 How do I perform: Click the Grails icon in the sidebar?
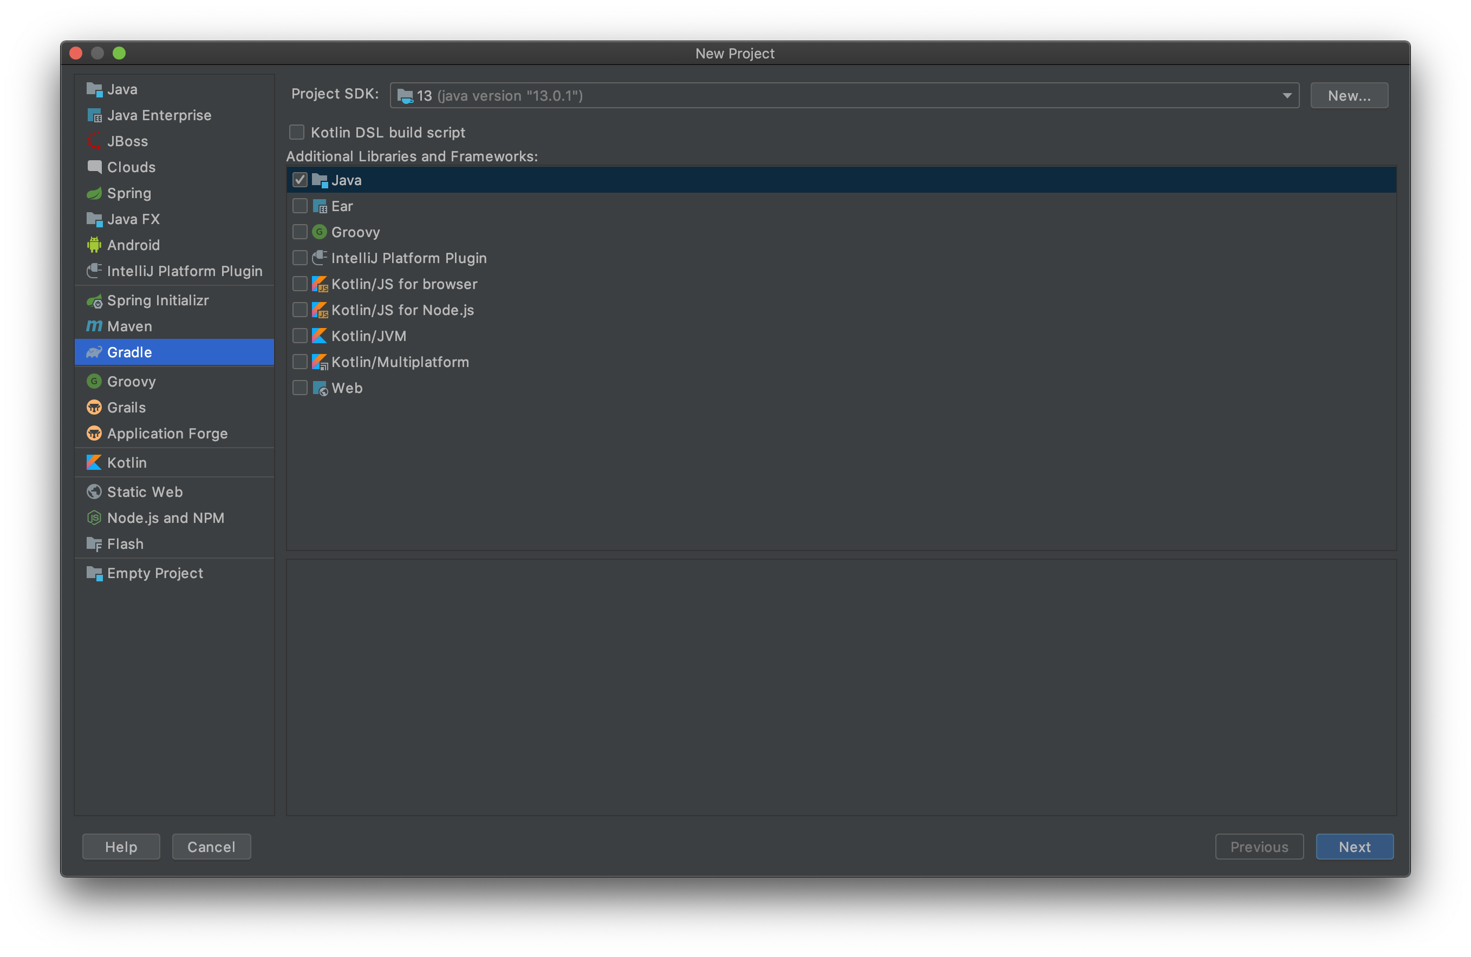(x=94, y=408)
